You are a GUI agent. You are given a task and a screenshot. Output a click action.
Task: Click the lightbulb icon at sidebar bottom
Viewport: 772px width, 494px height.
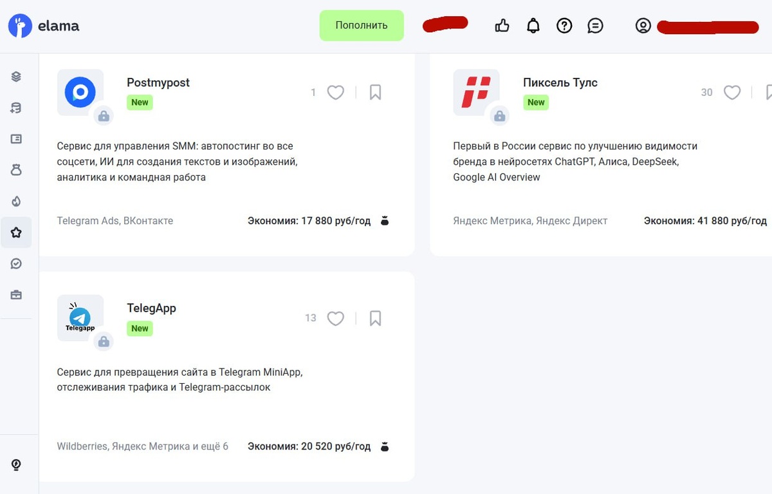tap(16, 465)
